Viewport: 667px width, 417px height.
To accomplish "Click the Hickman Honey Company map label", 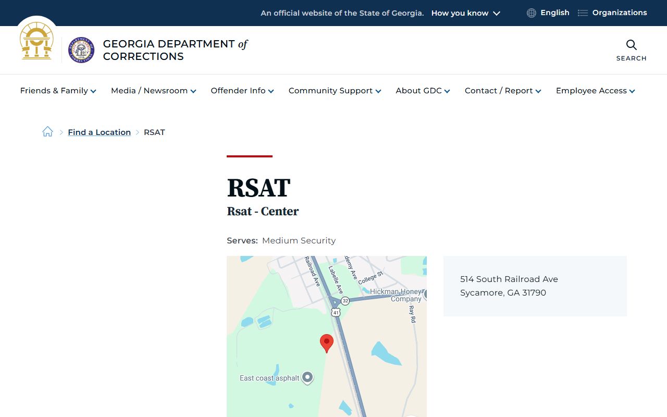I will point(396,296).
